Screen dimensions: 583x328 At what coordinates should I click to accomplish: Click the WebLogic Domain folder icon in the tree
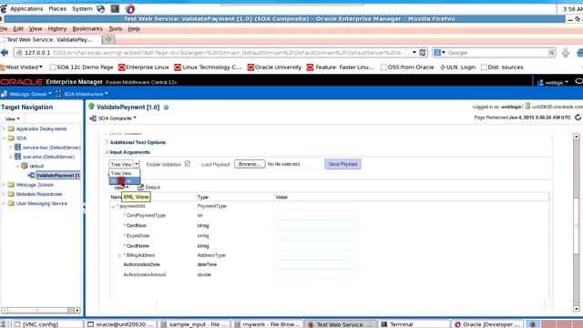click(x=11, y=184)
